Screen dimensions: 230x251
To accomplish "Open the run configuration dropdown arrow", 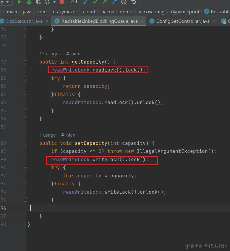I will point(7,2).
